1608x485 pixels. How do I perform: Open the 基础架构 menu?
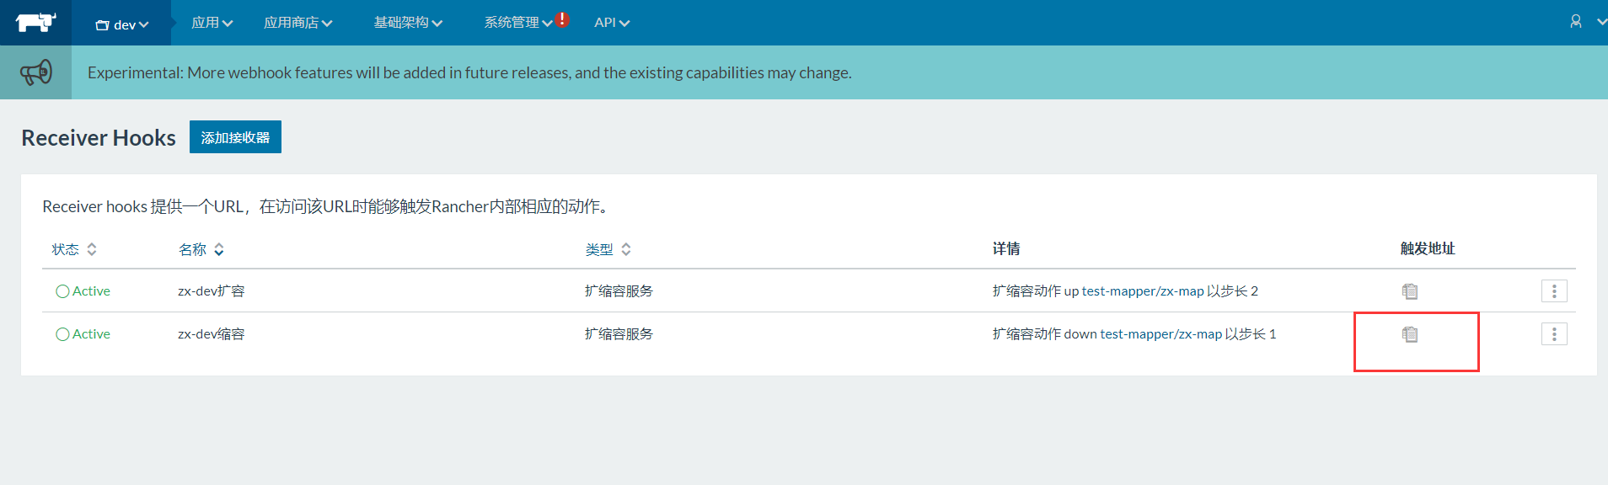tap(408, 23)
